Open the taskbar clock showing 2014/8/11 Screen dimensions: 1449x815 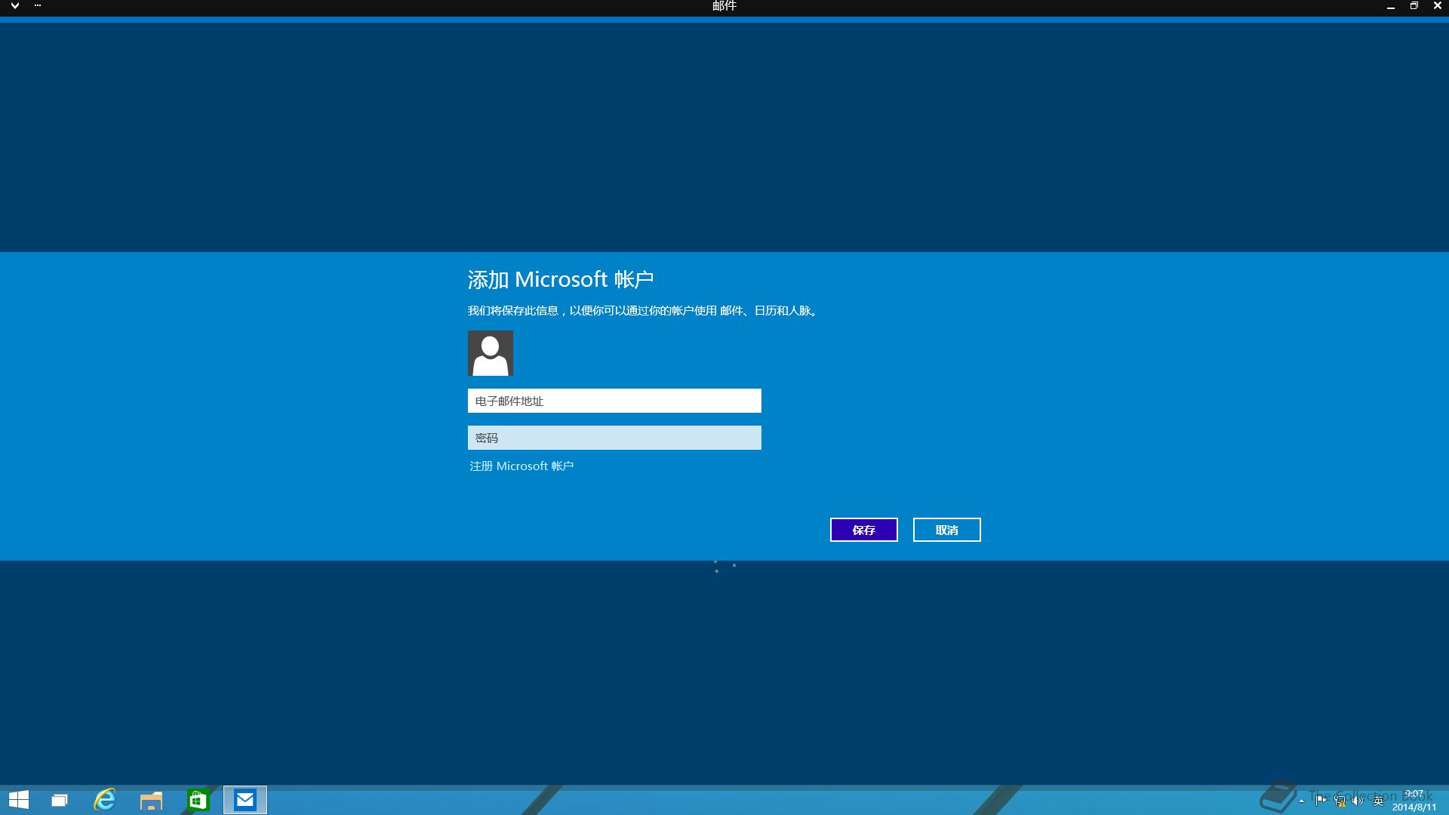1414,801
